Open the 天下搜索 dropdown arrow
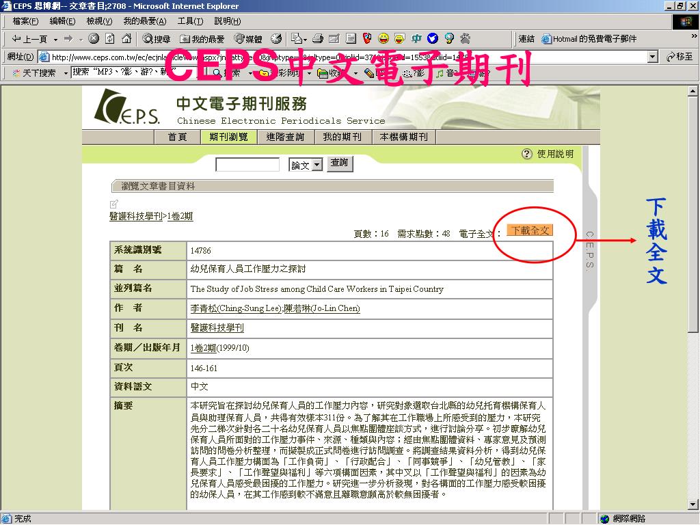700x525 pixels. click(x=66, y=72)
